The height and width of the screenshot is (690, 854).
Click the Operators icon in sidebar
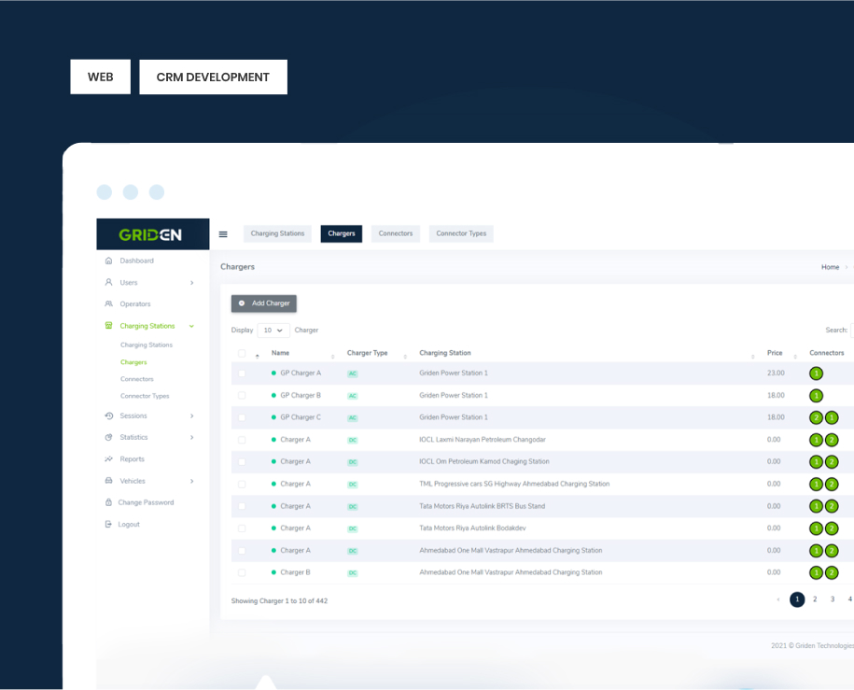pos(109,304)
